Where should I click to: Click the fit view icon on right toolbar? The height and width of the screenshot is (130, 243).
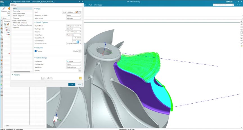click(x=241, y=33)
